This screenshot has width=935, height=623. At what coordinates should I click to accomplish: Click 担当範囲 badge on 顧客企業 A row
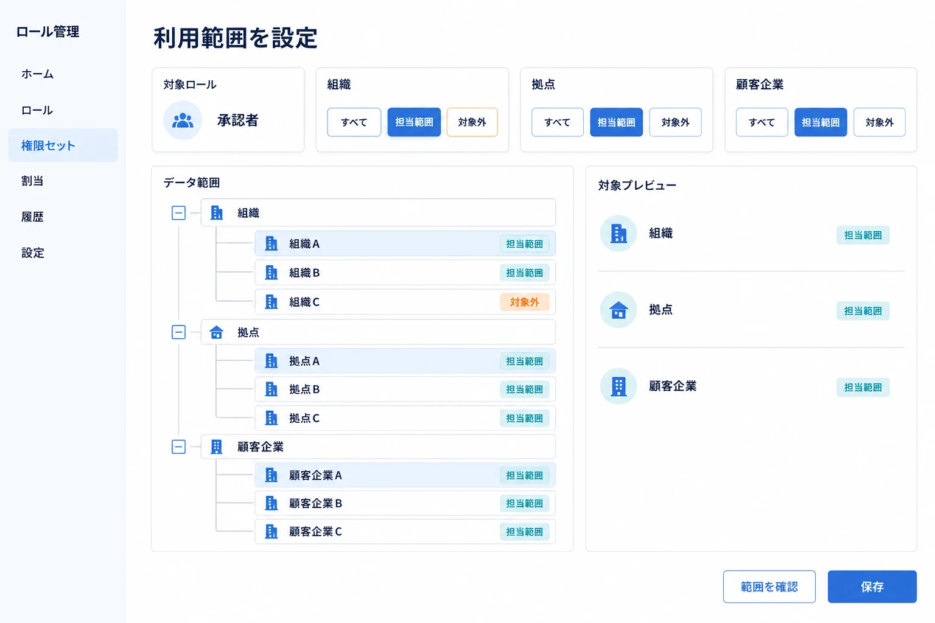coord(525,476)
